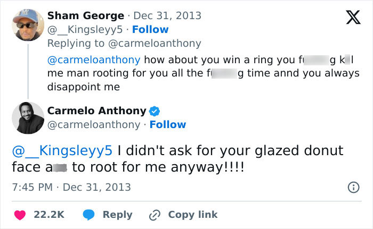Click the blue reply bubble icon
Image resolution: width=373 pixels, height=229 pixels.
[x=89, y=214]
